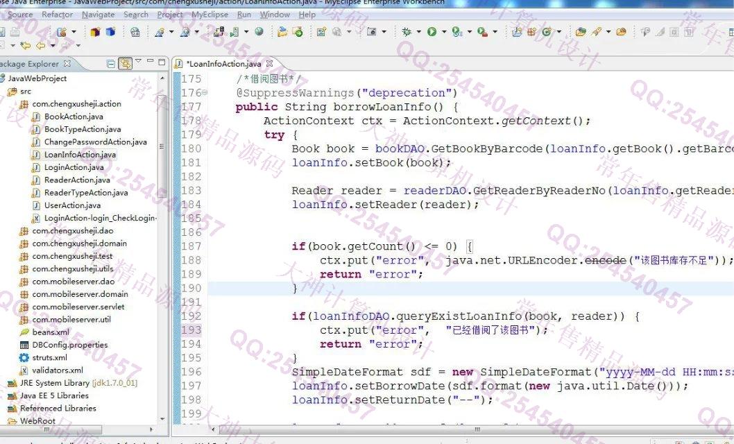This screenshot has width=734, height=444.
Task: Select LoginAction.java in Package Explorer
Action: click(74, 167)
